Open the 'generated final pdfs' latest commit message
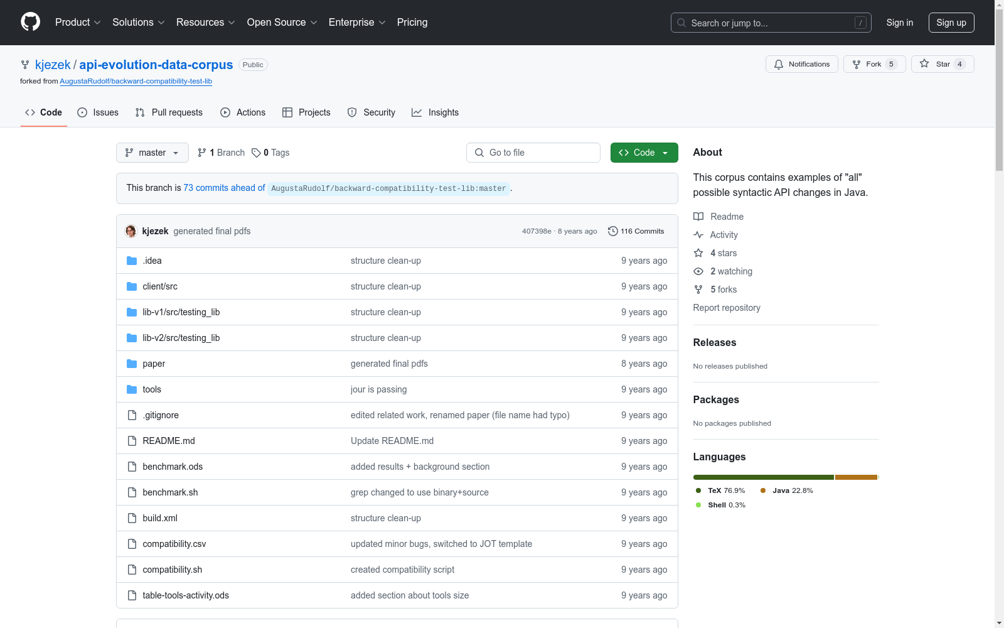Image resolution: width=1004 pixels, height=628 pixels. coord(212,231)
